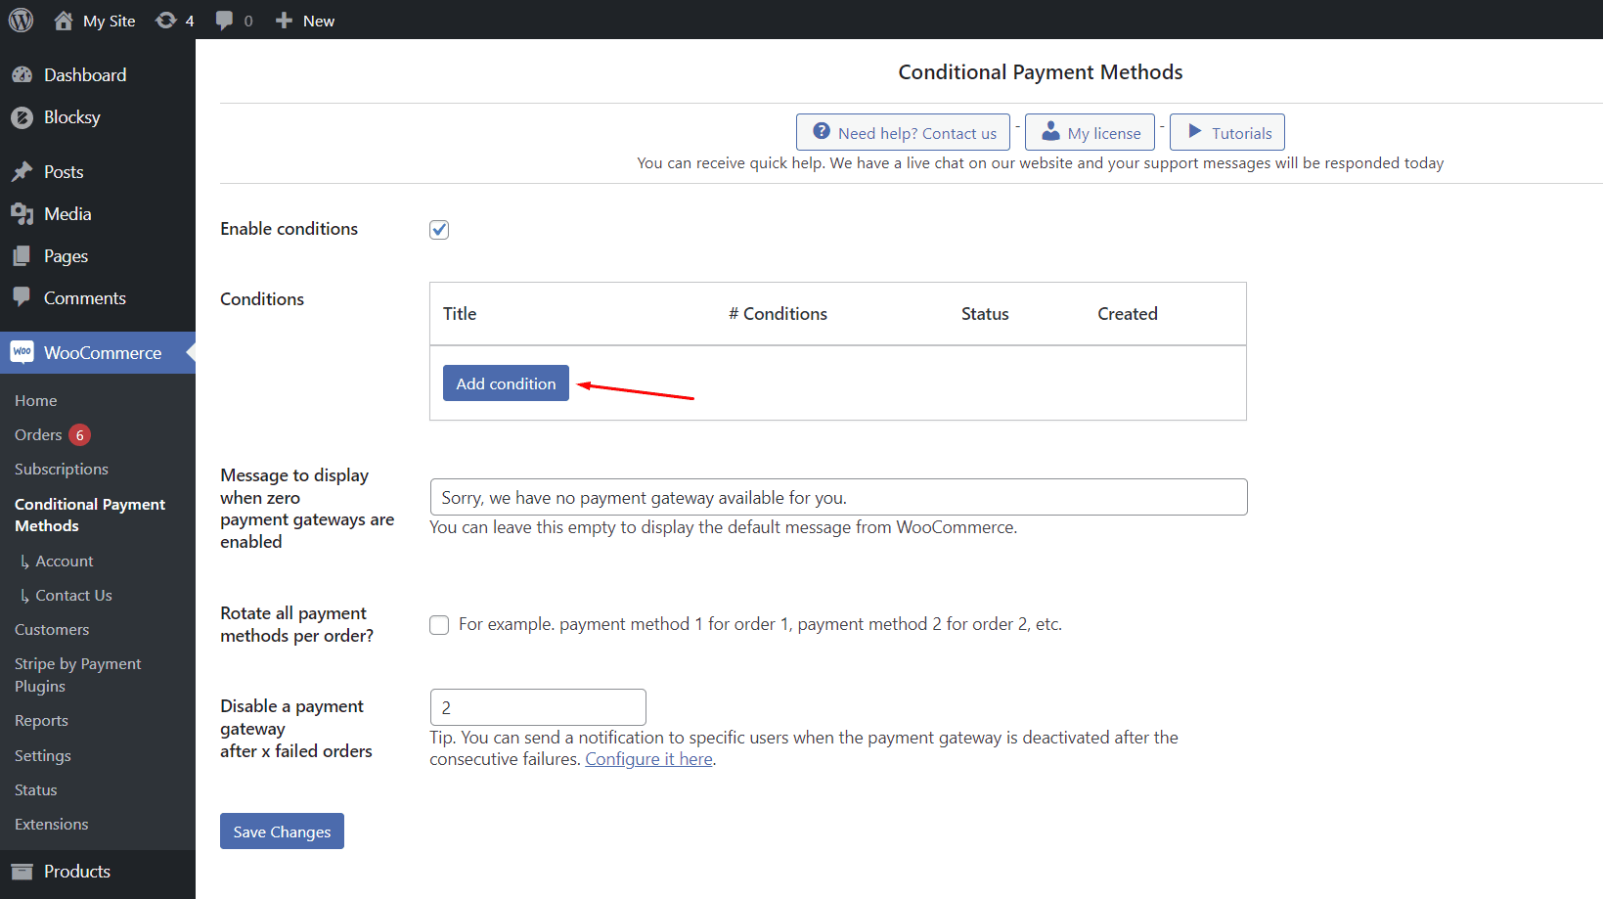Image resolution: width=1603 pixels, height=899 pixels.
Task: Click the Created column header
Action: click(1128, 314)
